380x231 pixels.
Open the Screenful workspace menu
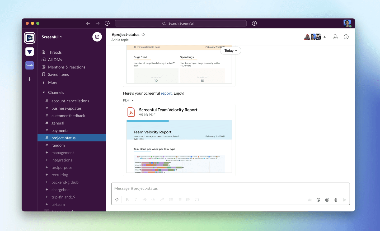coord(52,37)
